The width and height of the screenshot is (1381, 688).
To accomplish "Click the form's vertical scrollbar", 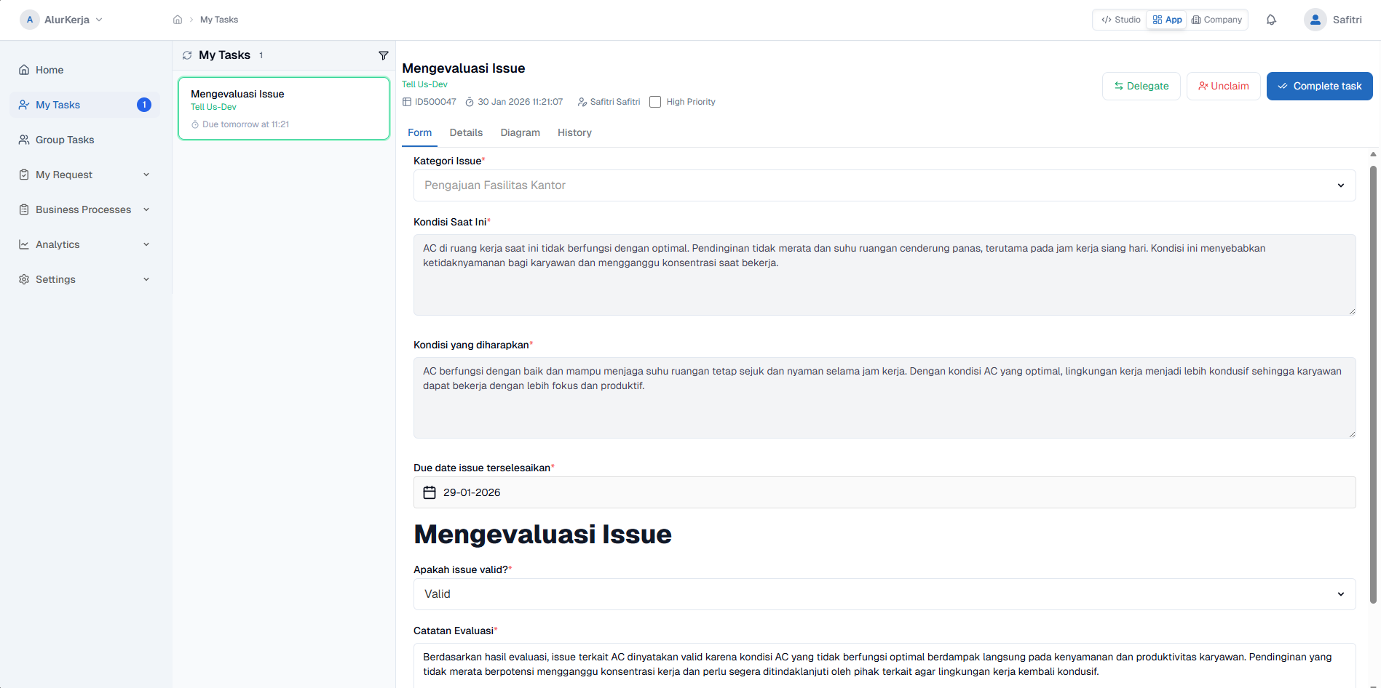I will click(x=1373, y=384).
